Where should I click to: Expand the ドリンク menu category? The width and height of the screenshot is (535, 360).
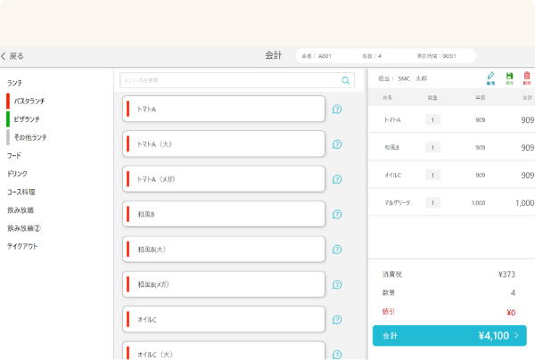coord(17,173)
